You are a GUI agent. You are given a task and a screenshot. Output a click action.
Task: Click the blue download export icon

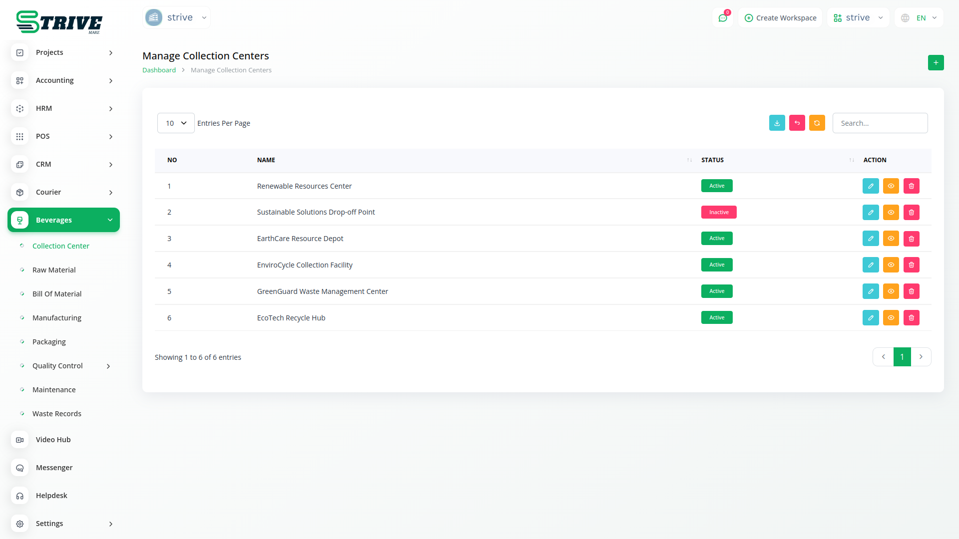coord(777,123)
